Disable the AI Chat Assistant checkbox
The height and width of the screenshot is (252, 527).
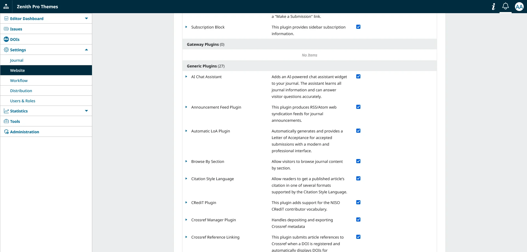click(358, 77)
